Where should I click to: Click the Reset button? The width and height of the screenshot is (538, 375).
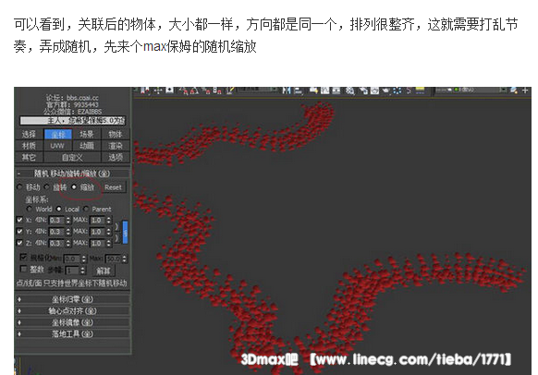coord(113,187)
